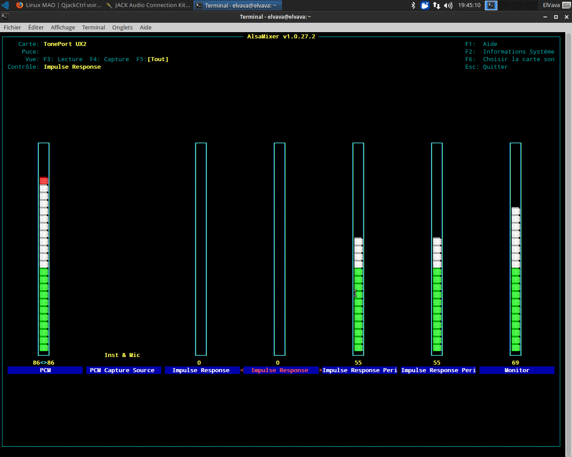Click the terminal window menu icon in title bar
Viewport: 572px width, 457px height.
[x=5, y=17]
